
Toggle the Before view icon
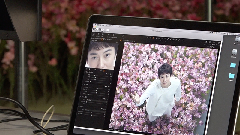[206, 42]
